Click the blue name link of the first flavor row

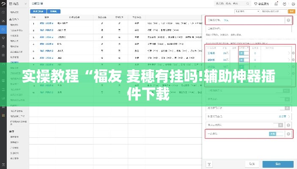pyautogui.click(x=211, y=53)
